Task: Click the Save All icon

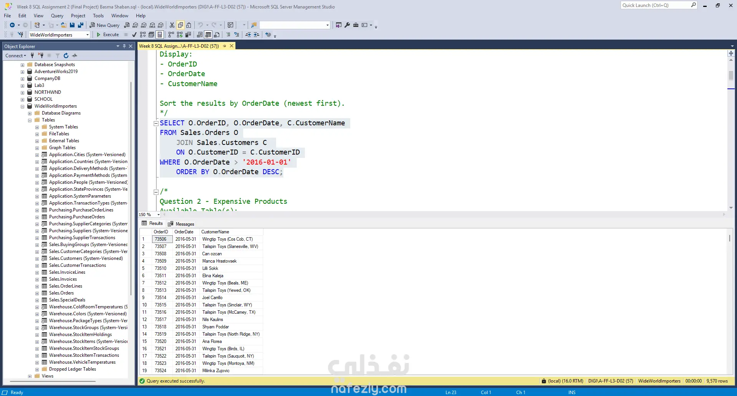Action: click(x=81, y=25)
